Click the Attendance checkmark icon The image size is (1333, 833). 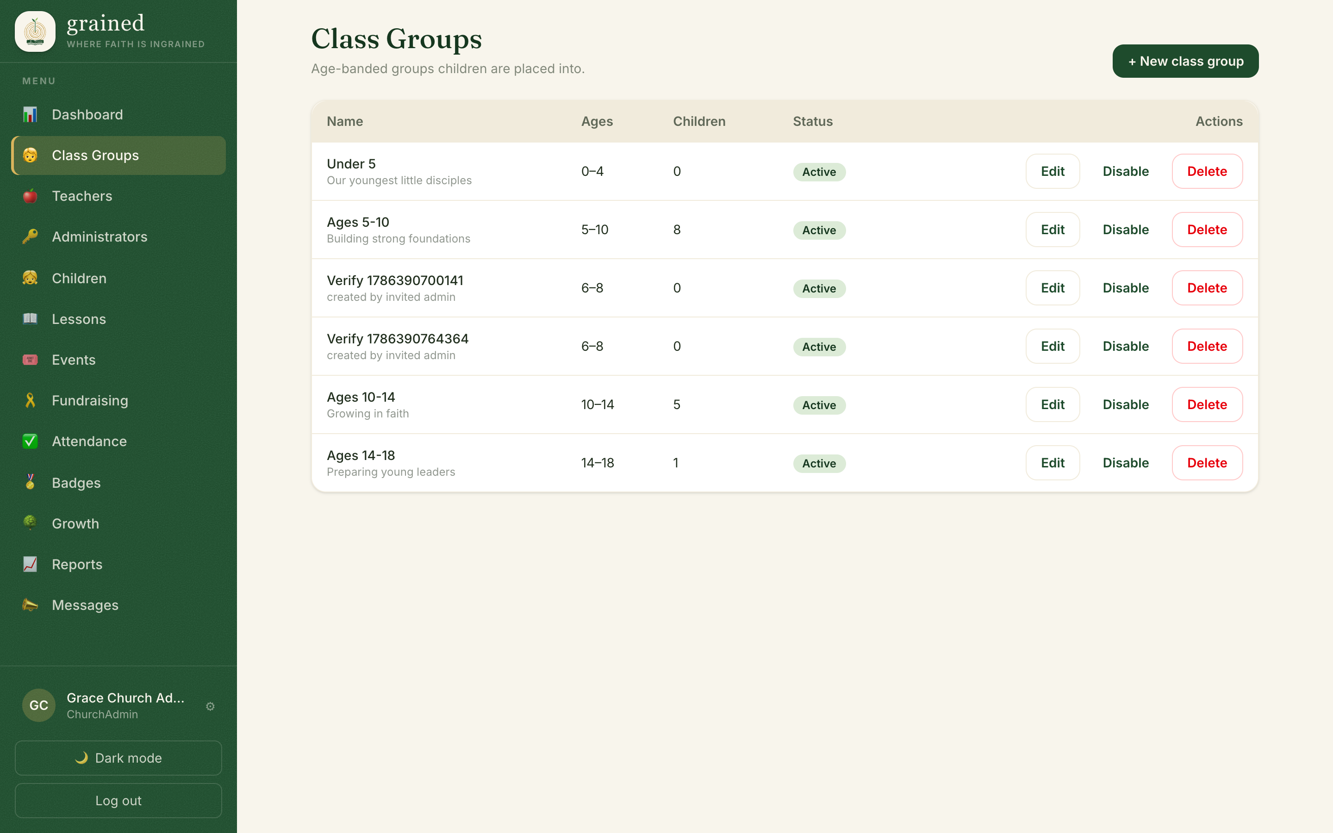(x=30, y=441)
